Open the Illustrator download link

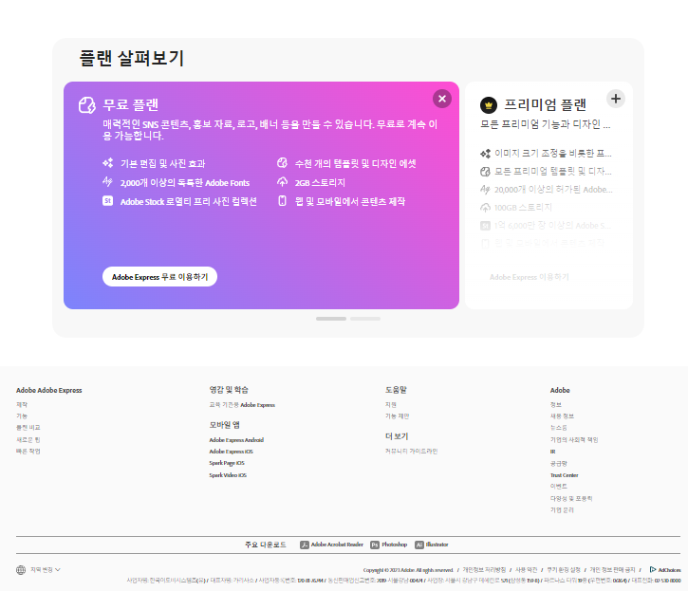437,545
